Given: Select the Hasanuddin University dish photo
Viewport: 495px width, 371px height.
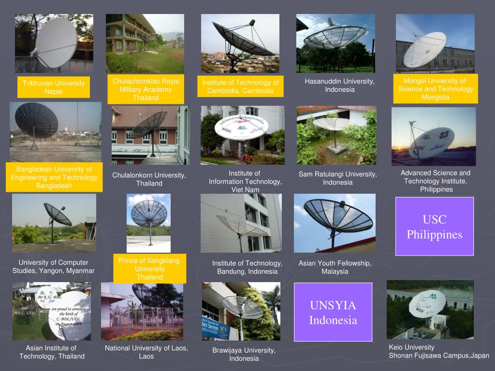Looking at the screenshot, I should tap(335, 43).
